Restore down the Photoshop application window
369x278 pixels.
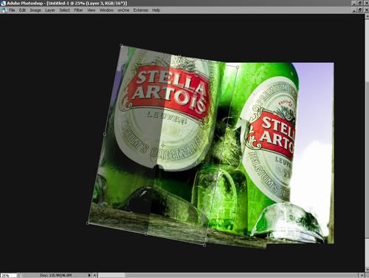tap(360, 3)
